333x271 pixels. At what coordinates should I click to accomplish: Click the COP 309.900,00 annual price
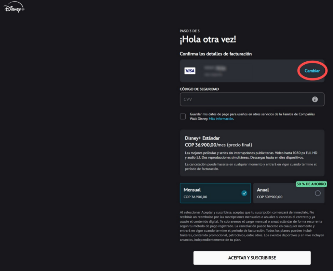point(270,197)
